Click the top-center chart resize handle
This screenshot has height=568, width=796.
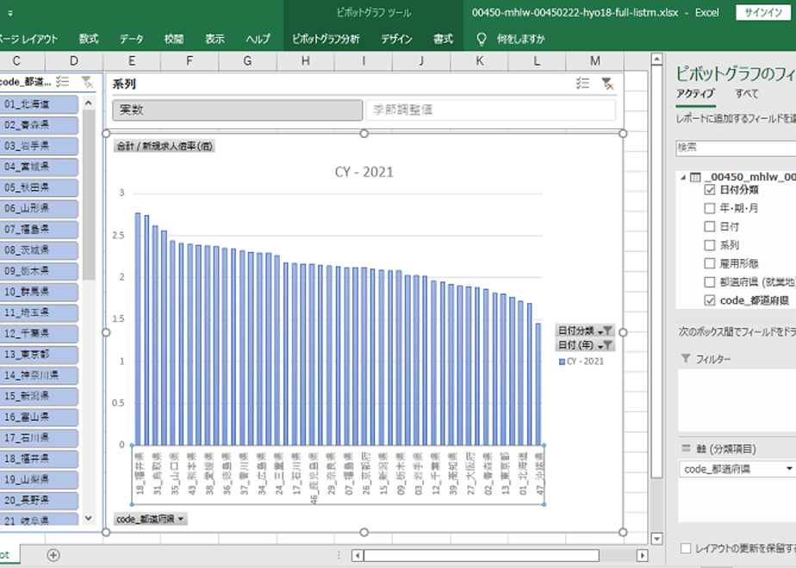pos(364,133)
